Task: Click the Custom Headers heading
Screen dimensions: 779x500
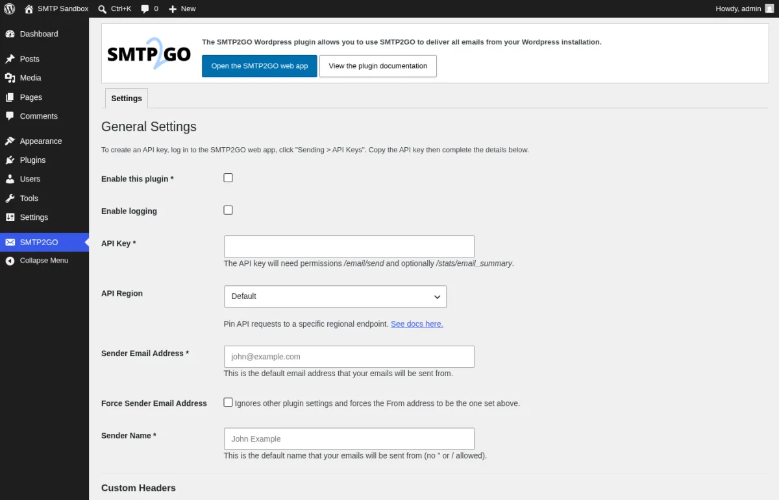Action: click(138, 488)
